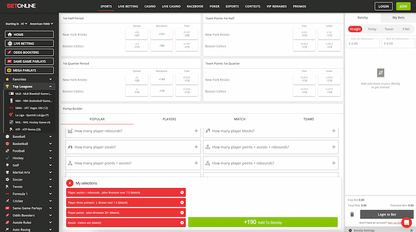Open Odds Boosters sidebar button
This screenshot has height=232, width=416.
[29, 52]
